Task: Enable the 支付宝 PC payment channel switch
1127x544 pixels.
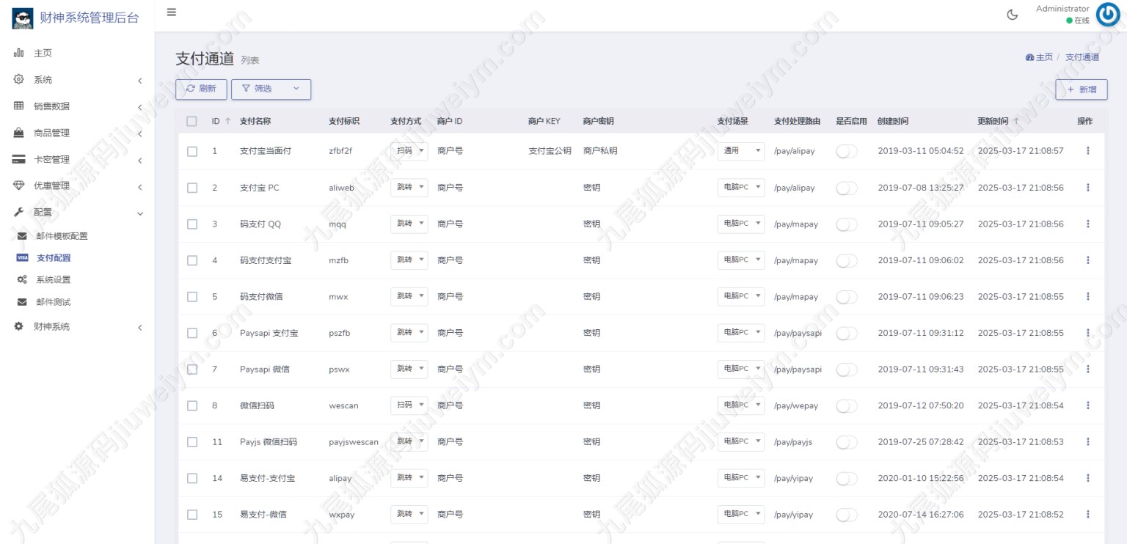Action: click(x=847, y=188)
